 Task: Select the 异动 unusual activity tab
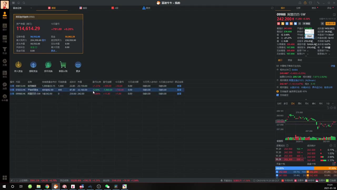300,60
